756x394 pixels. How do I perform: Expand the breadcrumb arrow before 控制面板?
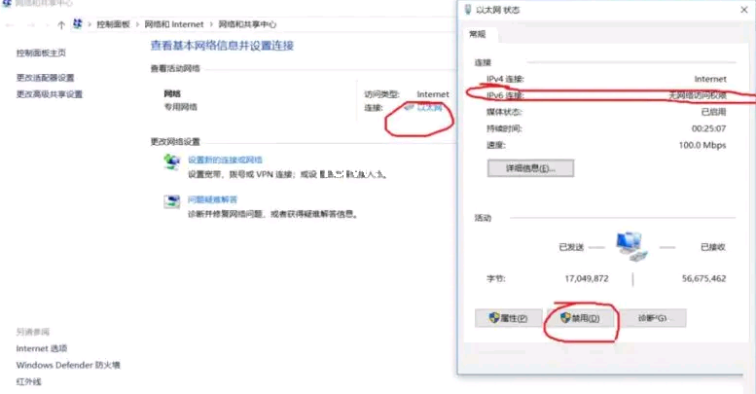point(89,23)
